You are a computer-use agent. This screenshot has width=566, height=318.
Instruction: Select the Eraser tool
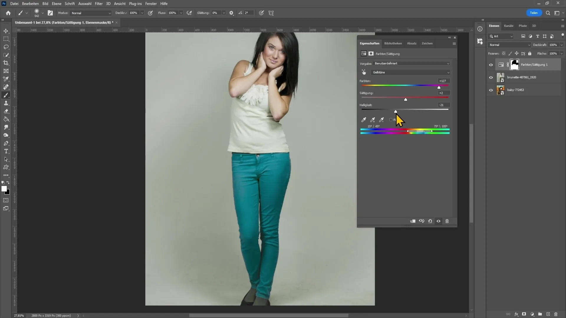pos(6,111)
